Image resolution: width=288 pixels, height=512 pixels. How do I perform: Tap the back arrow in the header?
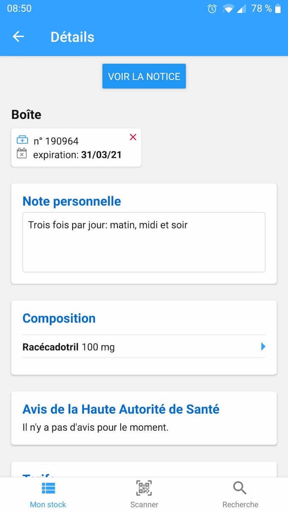[x=18, y=37]
